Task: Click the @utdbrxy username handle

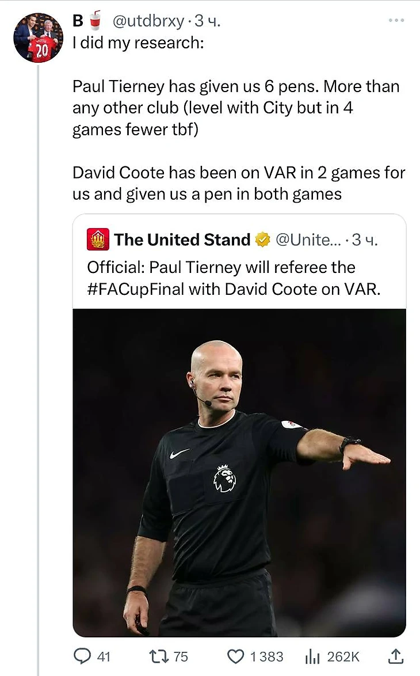Action: [x=148, y=22]
